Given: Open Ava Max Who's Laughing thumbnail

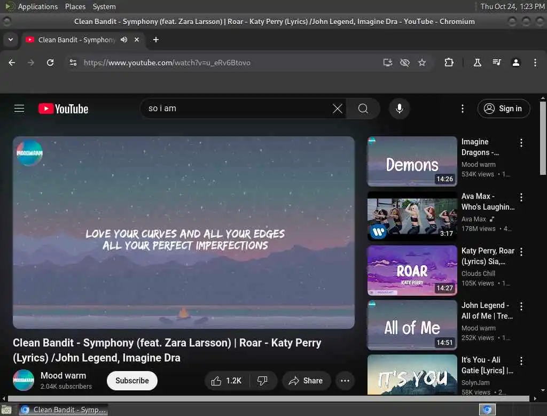Looking at the screenshot, I should click(412, 216).
